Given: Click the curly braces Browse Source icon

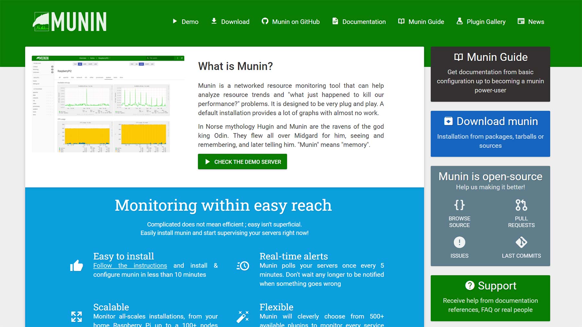Looking at the screenshot, I should pyautogui.click(x=459, y=205).
